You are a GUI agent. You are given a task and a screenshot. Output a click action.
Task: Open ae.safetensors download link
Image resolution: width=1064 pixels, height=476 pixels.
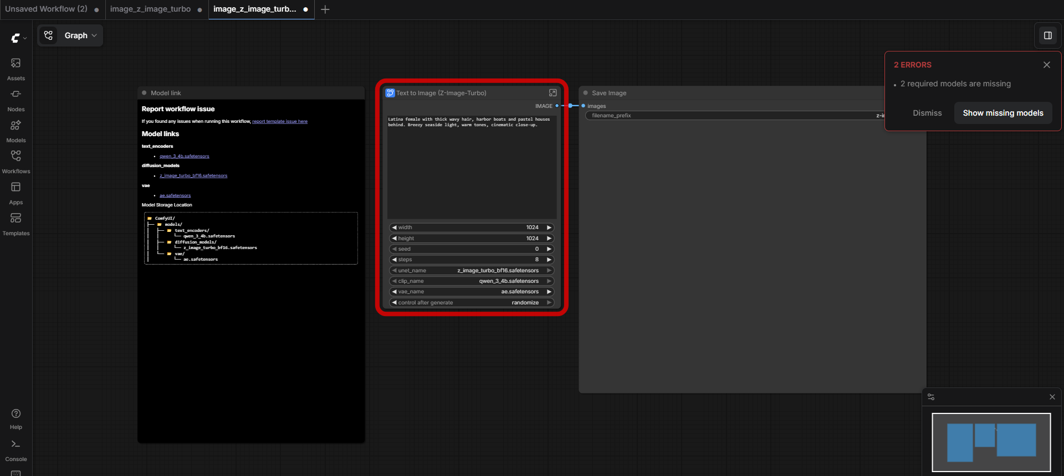(x=175, y=195)
